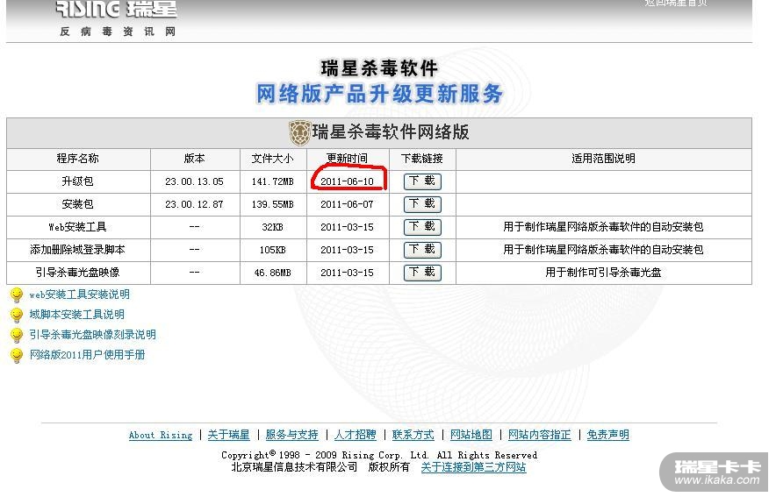Viewport: 776px width, 497px height.
Task: Click column header 下载链接
Action: (x=422, y=159)
